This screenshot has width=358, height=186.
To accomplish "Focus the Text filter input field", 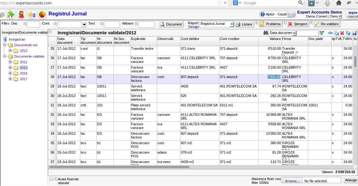I will (112, 25).
